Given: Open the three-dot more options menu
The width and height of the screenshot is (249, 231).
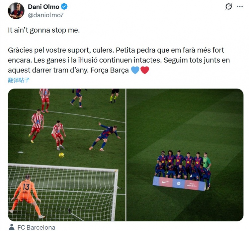Looking at the screenshot, I should [240, 7].
